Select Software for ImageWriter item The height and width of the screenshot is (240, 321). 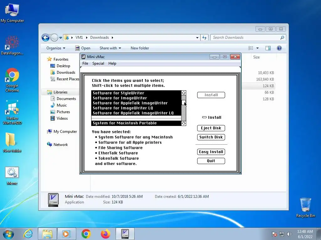point(136,98)
